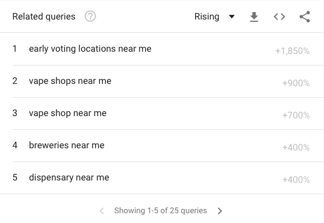Viewport: 324px width, 223px height.
Task: Select 'vape shop near me' query
Action: pos(67,113)
